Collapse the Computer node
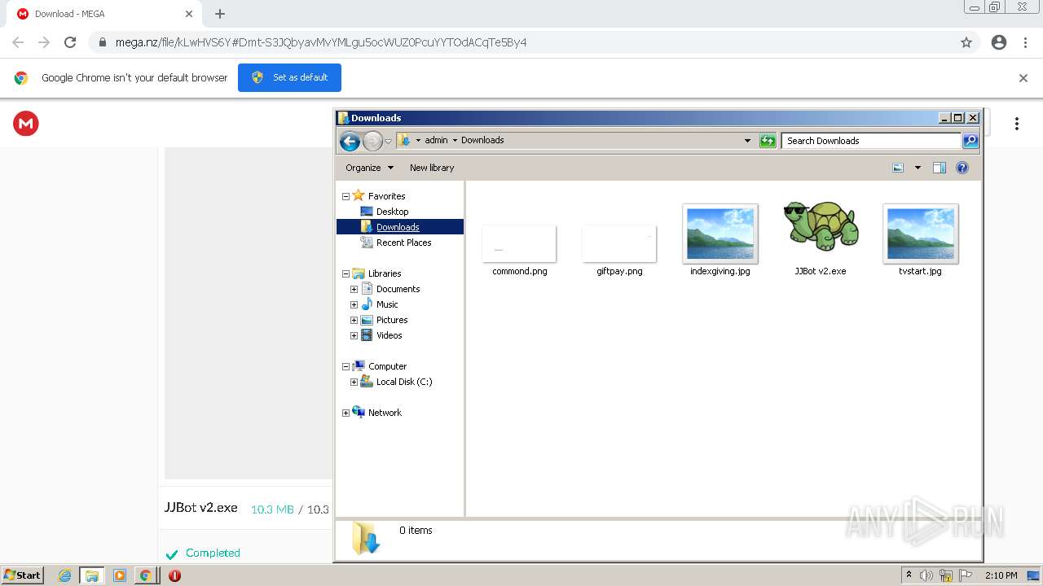 point(345,366)
